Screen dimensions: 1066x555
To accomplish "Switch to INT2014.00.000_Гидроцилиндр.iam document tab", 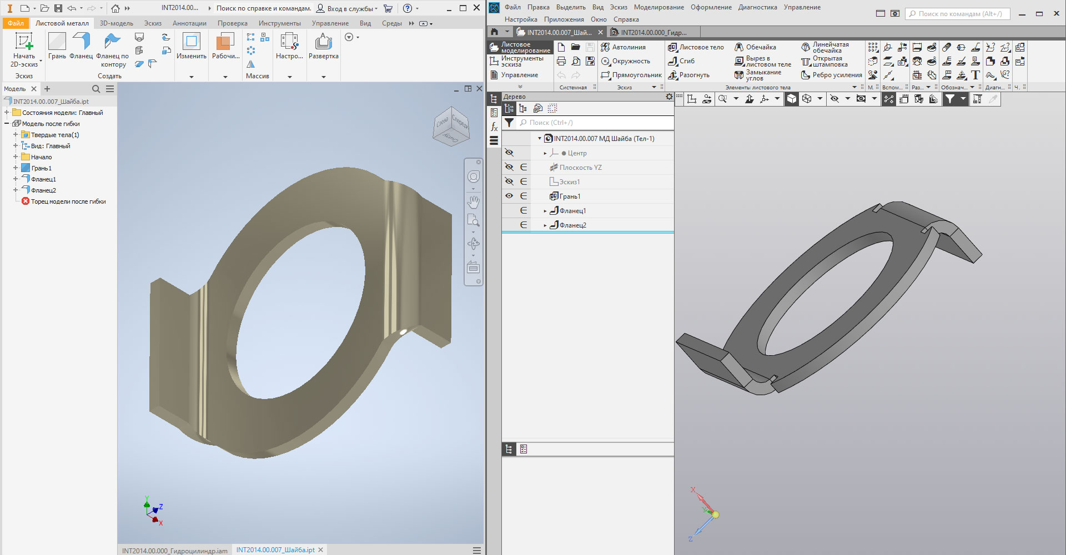I will (x=174, y=551).
